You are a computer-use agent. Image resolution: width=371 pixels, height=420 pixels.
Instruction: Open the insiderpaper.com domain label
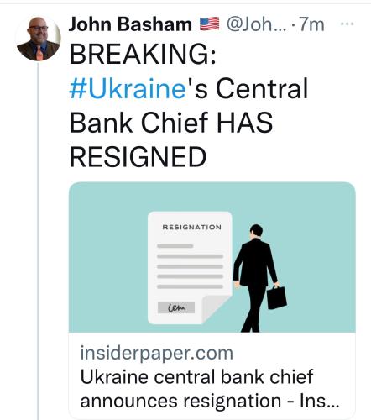click(157, 353)
